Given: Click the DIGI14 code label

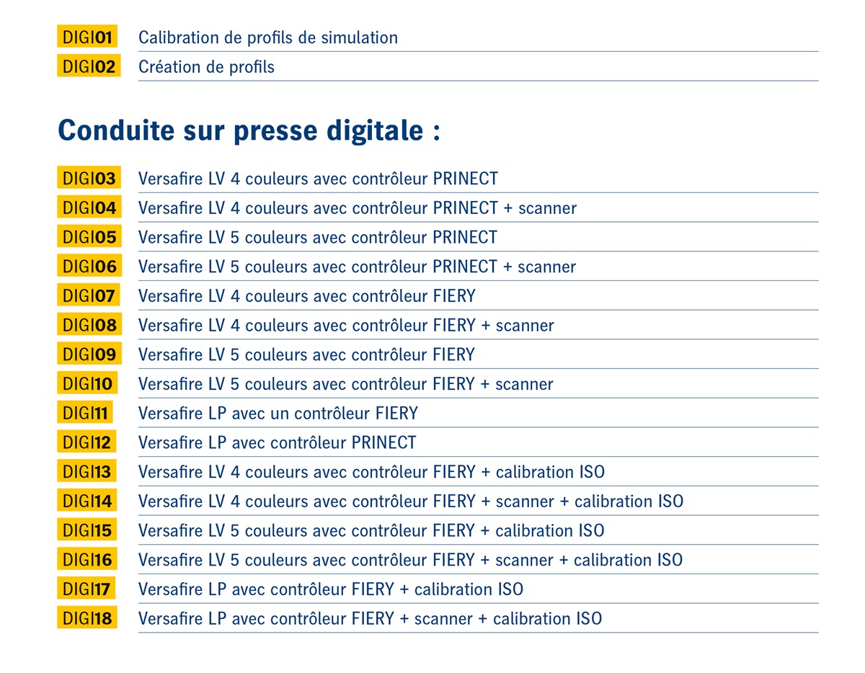Looking at the screenshot, I should (87, 501).
